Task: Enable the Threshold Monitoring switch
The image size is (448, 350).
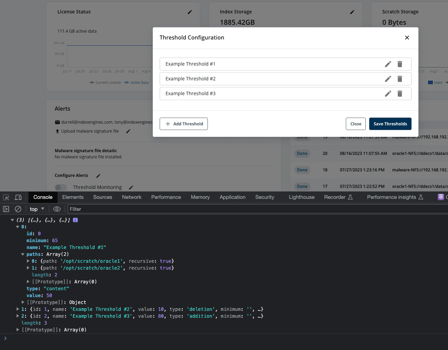Action: [x=61, y=187]
